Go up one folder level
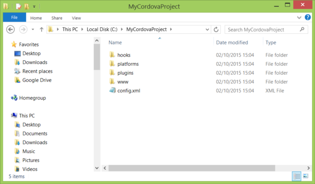Screen dimensions: 315x184 coord(41,30)
